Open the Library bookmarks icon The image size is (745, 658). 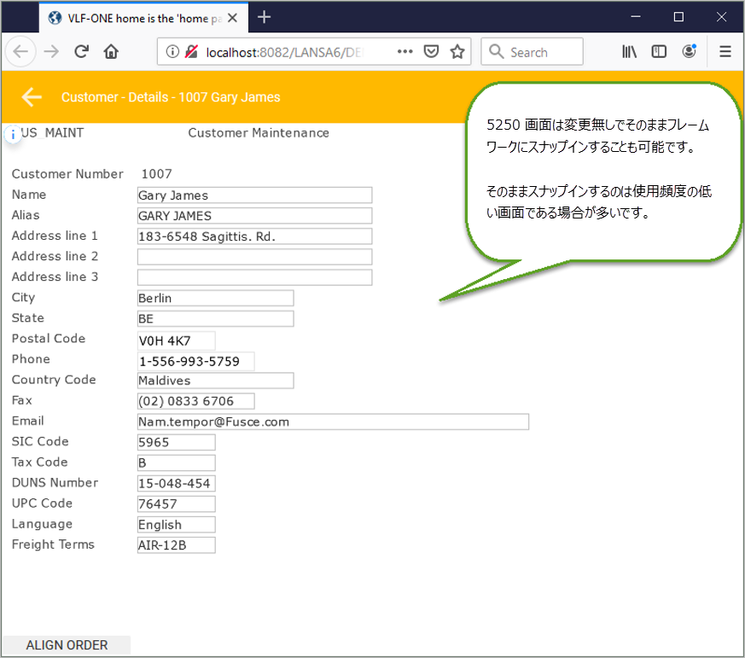click(630, 52)
